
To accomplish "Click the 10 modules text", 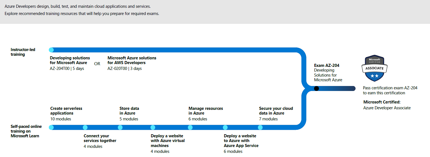I will tap(61, 119).
